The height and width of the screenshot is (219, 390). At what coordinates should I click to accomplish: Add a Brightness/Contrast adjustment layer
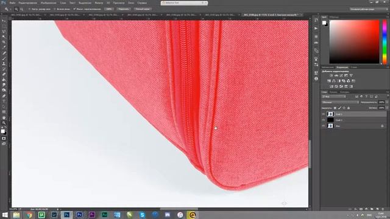[331, 75]
